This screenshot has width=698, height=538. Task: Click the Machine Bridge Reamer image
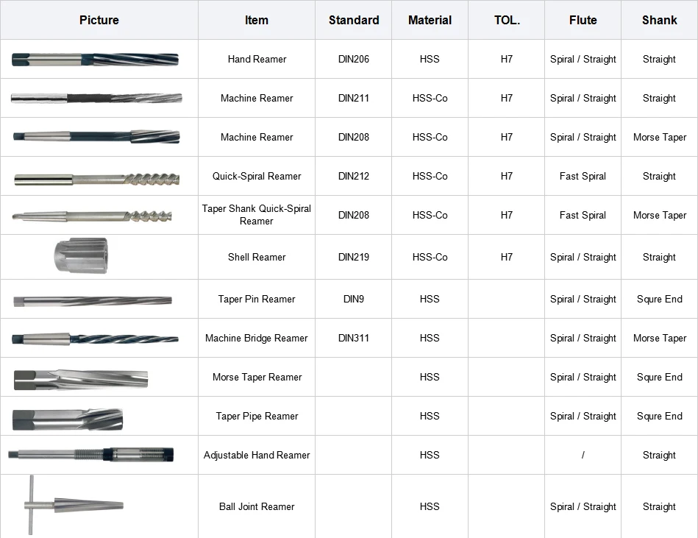click(x=96, y=339)
